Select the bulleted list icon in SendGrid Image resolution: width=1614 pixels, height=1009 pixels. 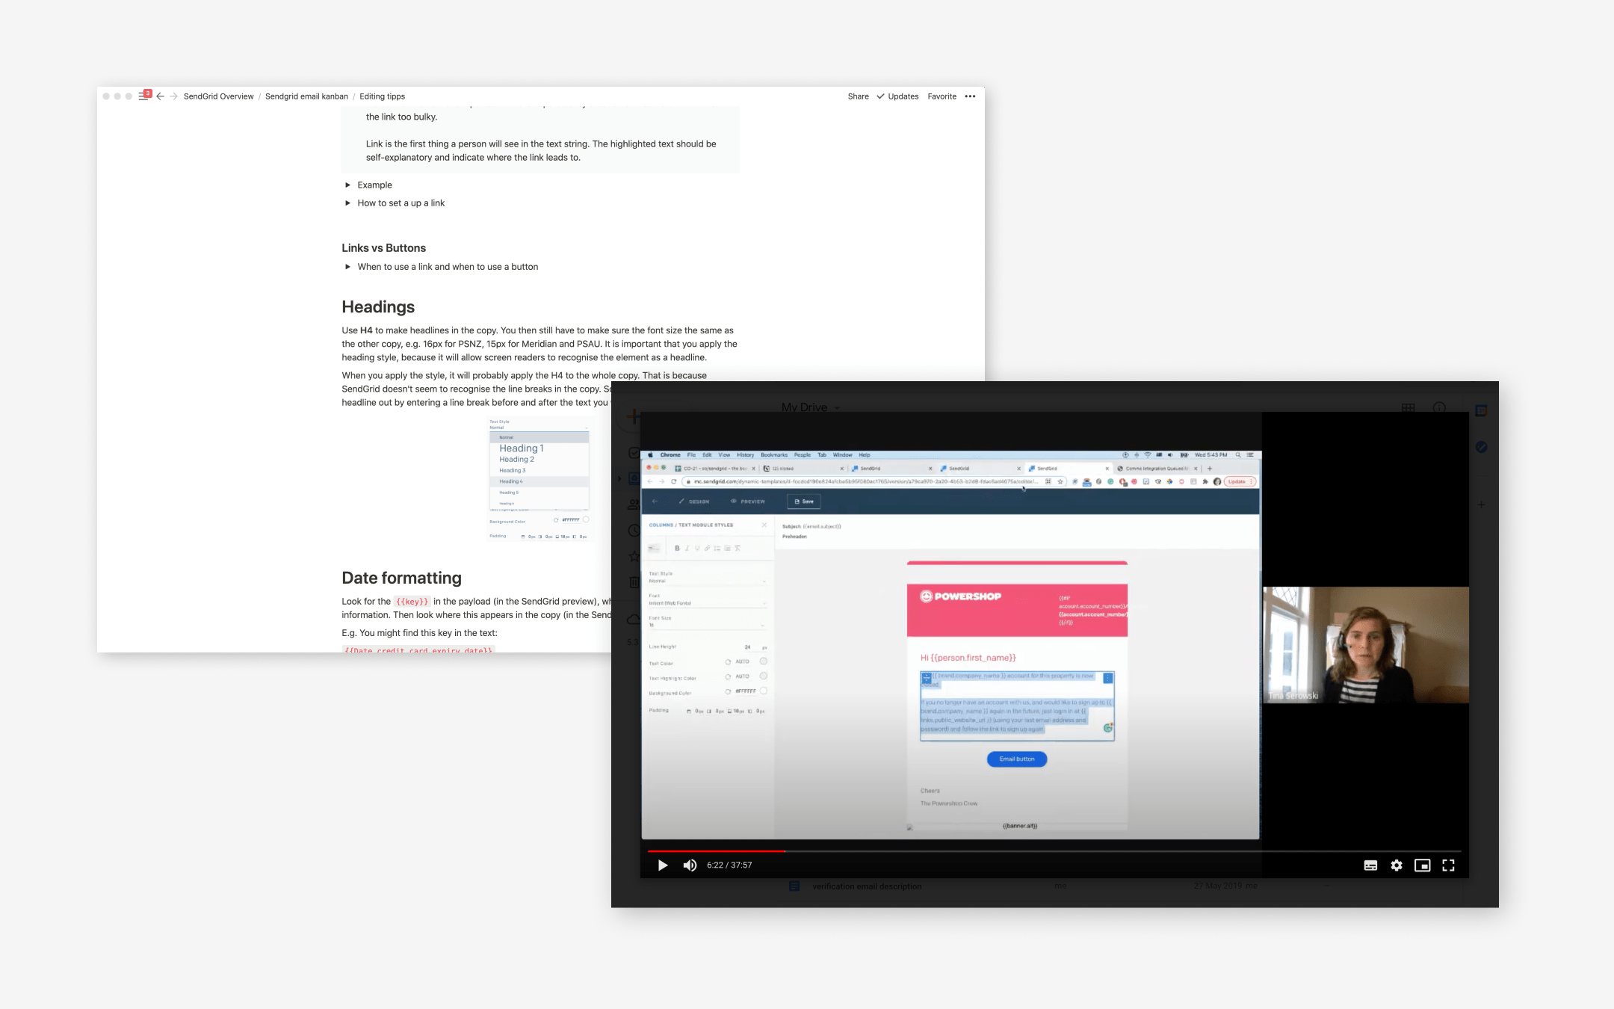pyautogui.click(x=718, y=549)
